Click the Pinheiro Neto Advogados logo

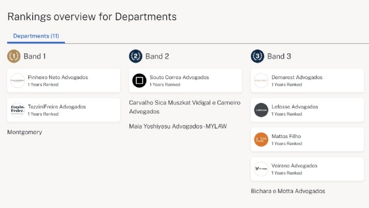17,81
